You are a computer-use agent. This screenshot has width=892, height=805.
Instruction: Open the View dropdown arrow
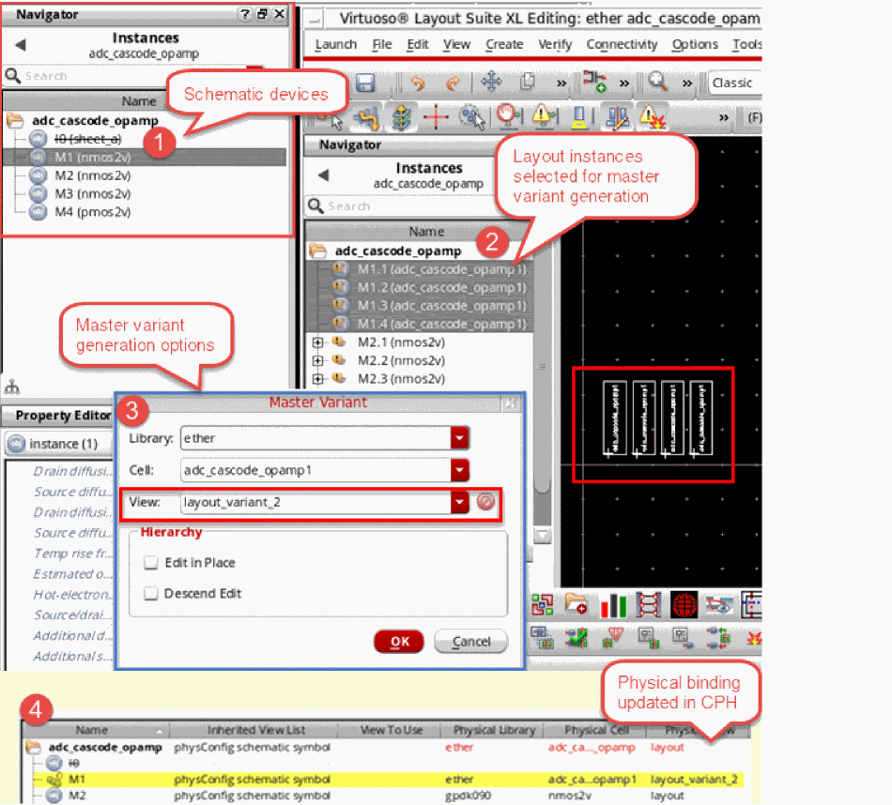click(x=460, y=502)
